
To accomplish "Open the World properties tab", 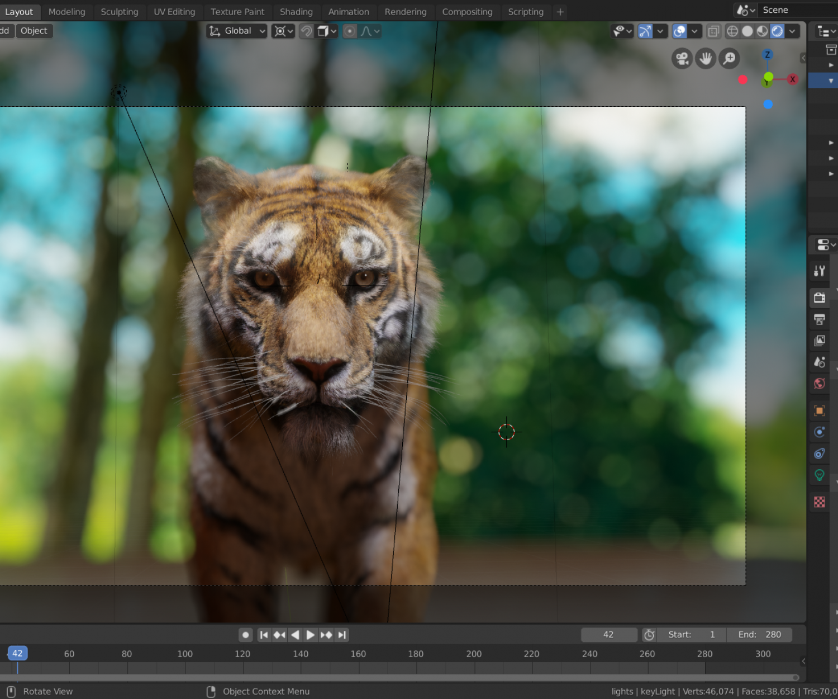I will pos(820,384).
